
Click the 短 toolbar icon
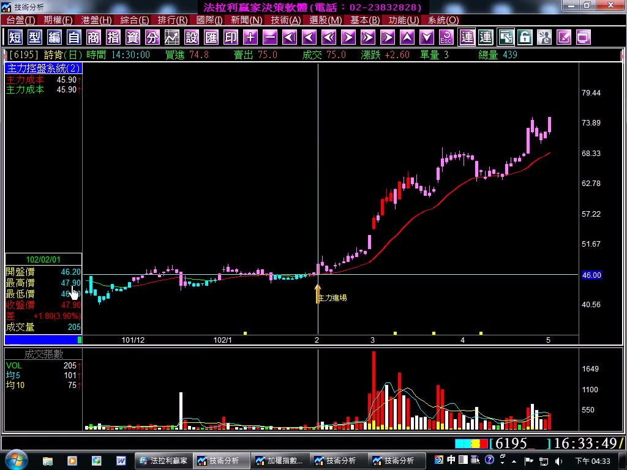tap(15, 37)
